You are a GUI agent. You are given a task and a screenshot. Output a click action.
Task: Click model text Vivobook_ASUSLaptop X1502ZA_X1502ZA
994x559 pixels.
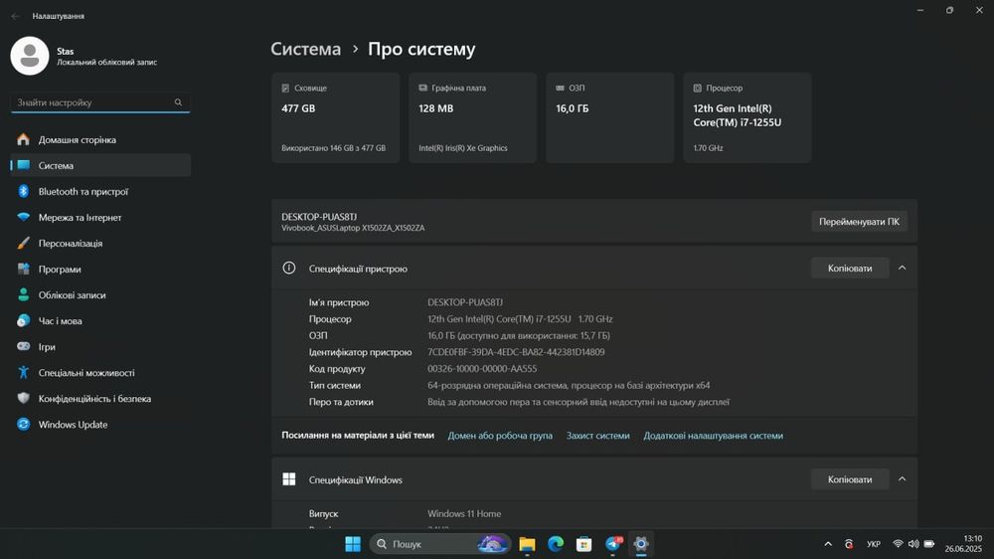coord(353,228)
